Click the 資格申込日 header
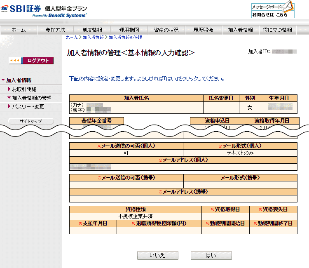The image size is (309, 268). 217,121
